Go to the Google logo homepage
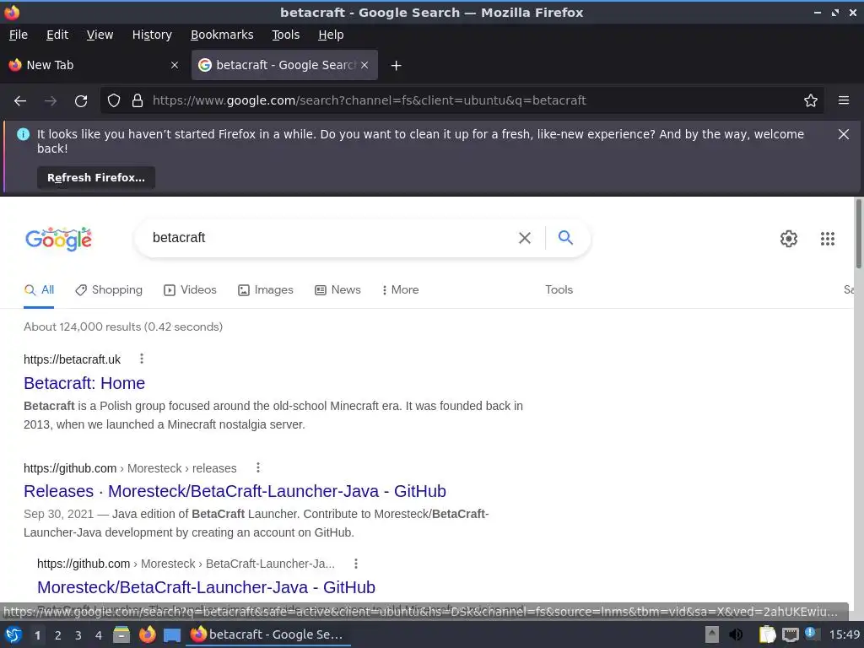 [x=58, y=239]
